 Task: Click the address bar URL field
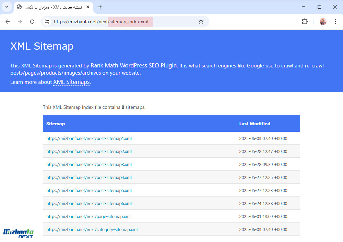(125, 22)
